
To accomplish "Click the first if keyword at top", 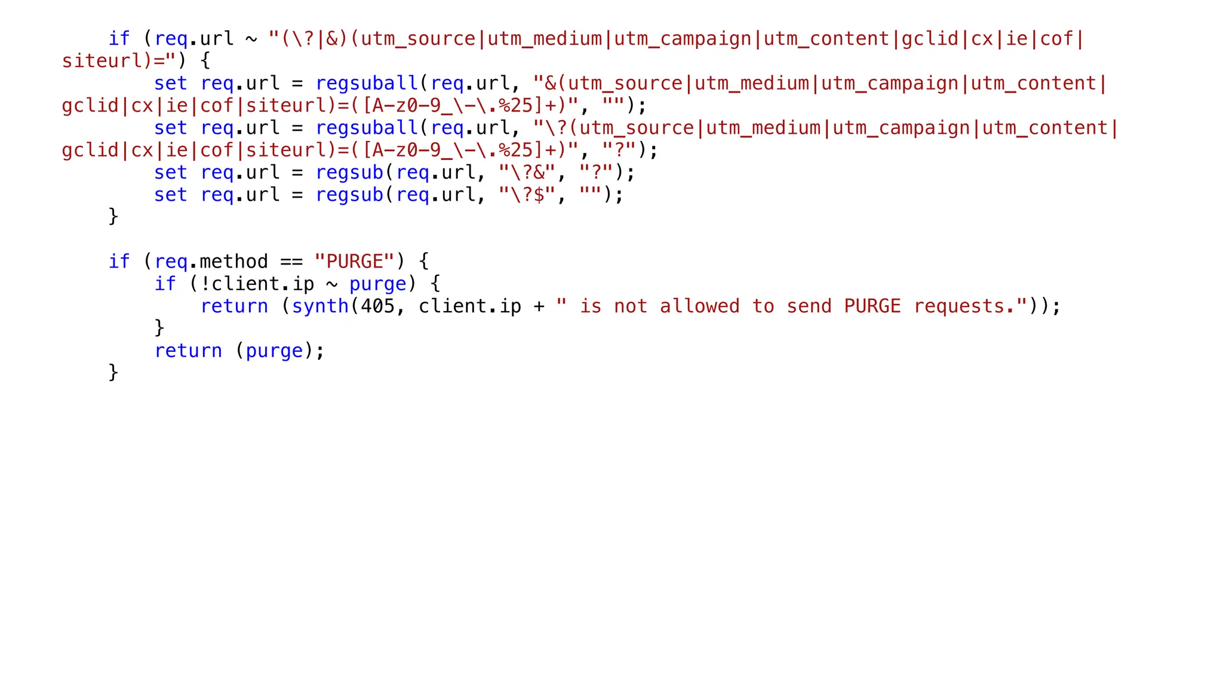I will tap(119, 39).
